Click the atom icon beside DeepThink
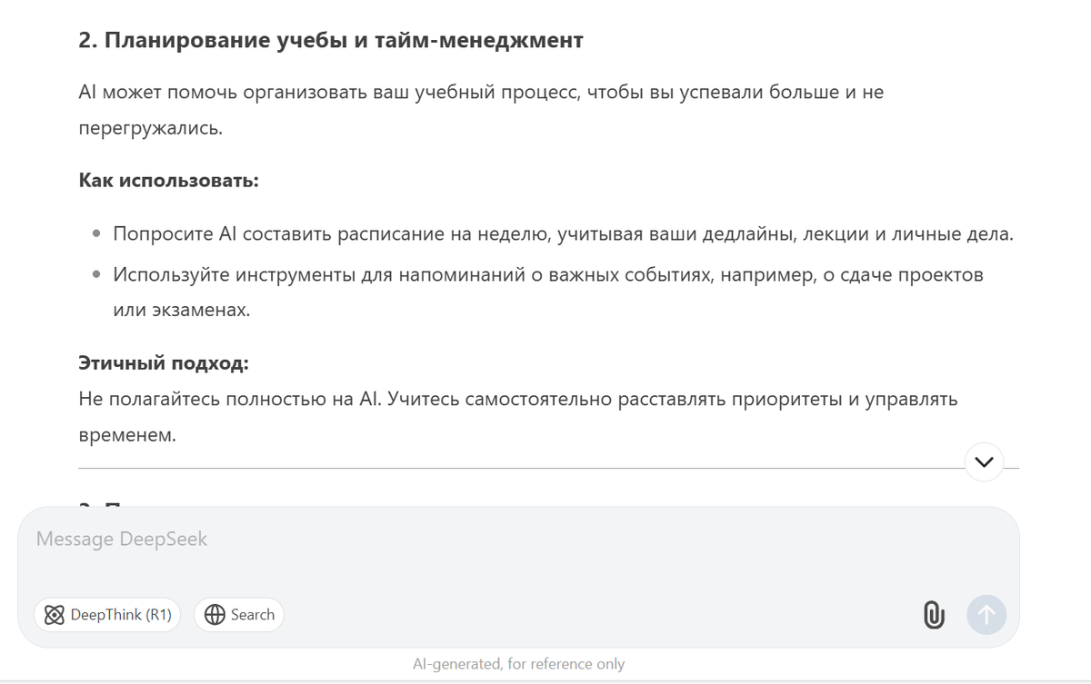Image resolution: width=1091 pixels, height=684 pixels. pyautogui.click(x=55, y=615)
